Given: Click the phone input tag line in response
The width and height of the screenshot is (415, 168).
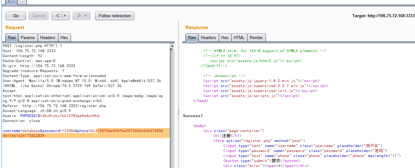Looking at the screenshot, I should click(x=312, y=156).
